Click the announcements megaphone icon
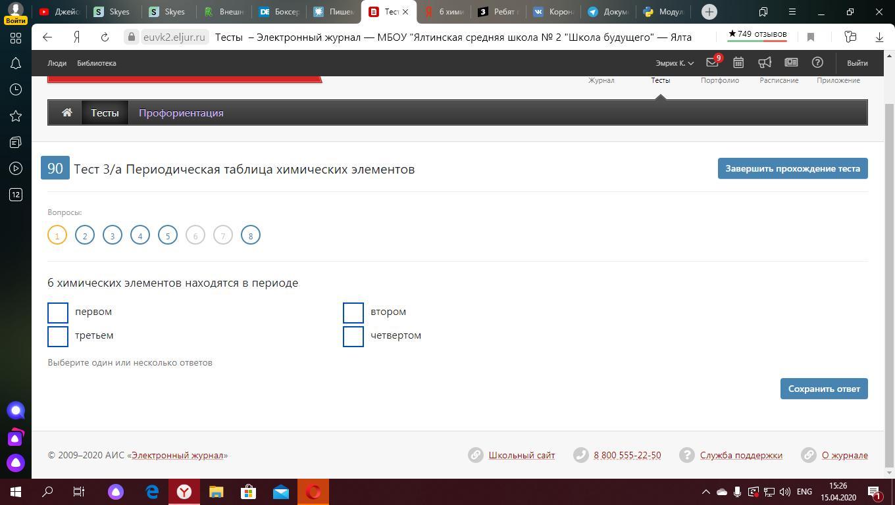Viewport: 895px width, 505px height. (765, 62)
